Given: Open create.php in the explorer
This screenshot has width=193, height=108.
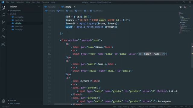Looking at the screenshot, I should click(19, 20).
